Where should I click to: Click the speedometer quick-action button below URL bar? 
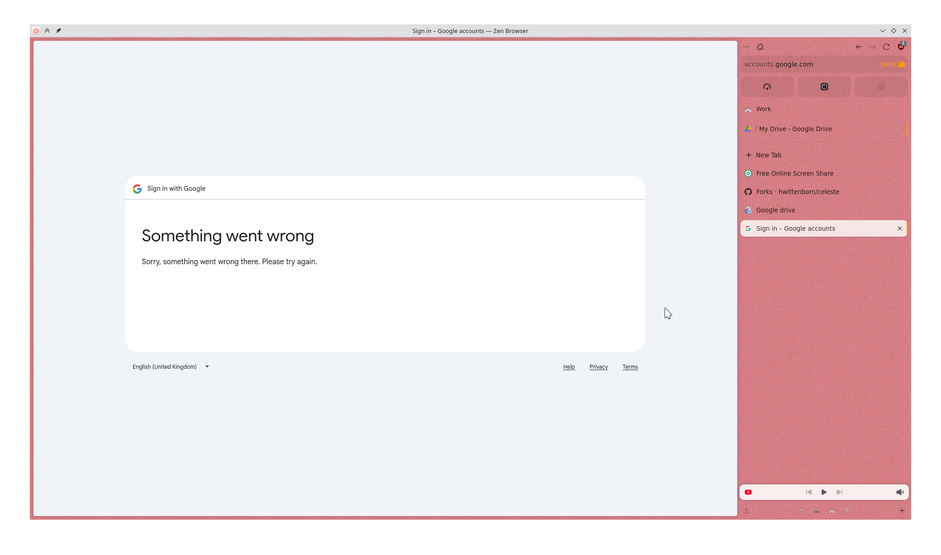[x=767, y=87]
